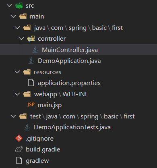Click the webapp WEB-INF folder icon
The image size is (157, 168).
[27, 94]
